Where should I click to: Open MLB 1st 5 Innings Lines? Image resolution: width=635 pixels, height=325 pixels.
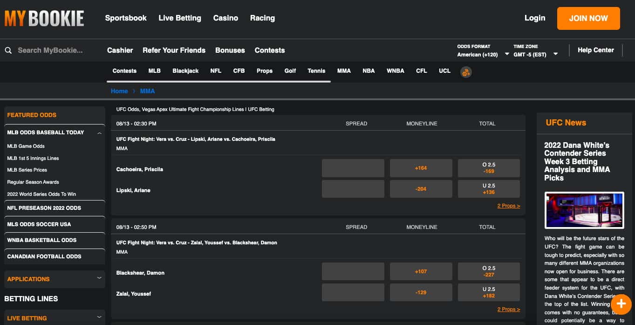[x=33, y=158]
